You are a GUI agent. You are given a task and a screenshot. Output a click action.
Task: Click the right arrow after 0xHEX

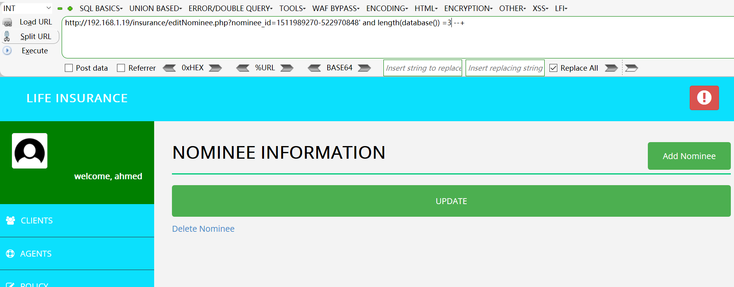tap(215, 68)
